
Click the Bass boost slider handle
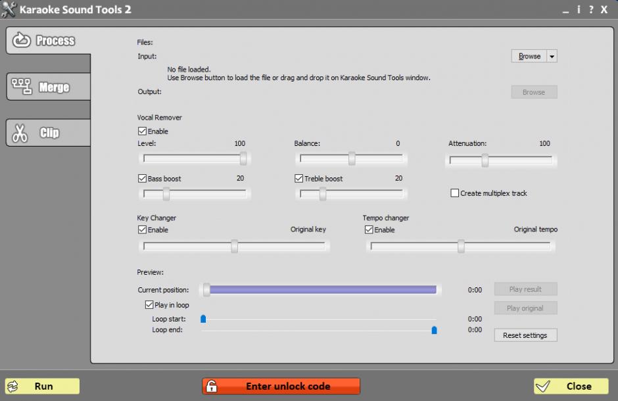[x=166, y=194]
